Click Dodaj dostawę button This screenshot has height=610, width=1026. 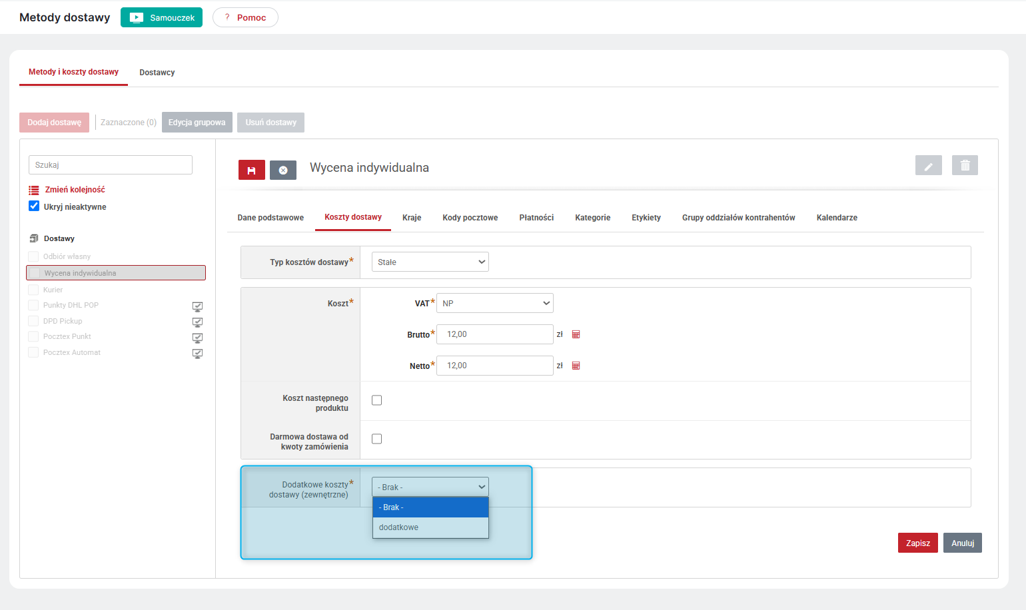[54, 123]
